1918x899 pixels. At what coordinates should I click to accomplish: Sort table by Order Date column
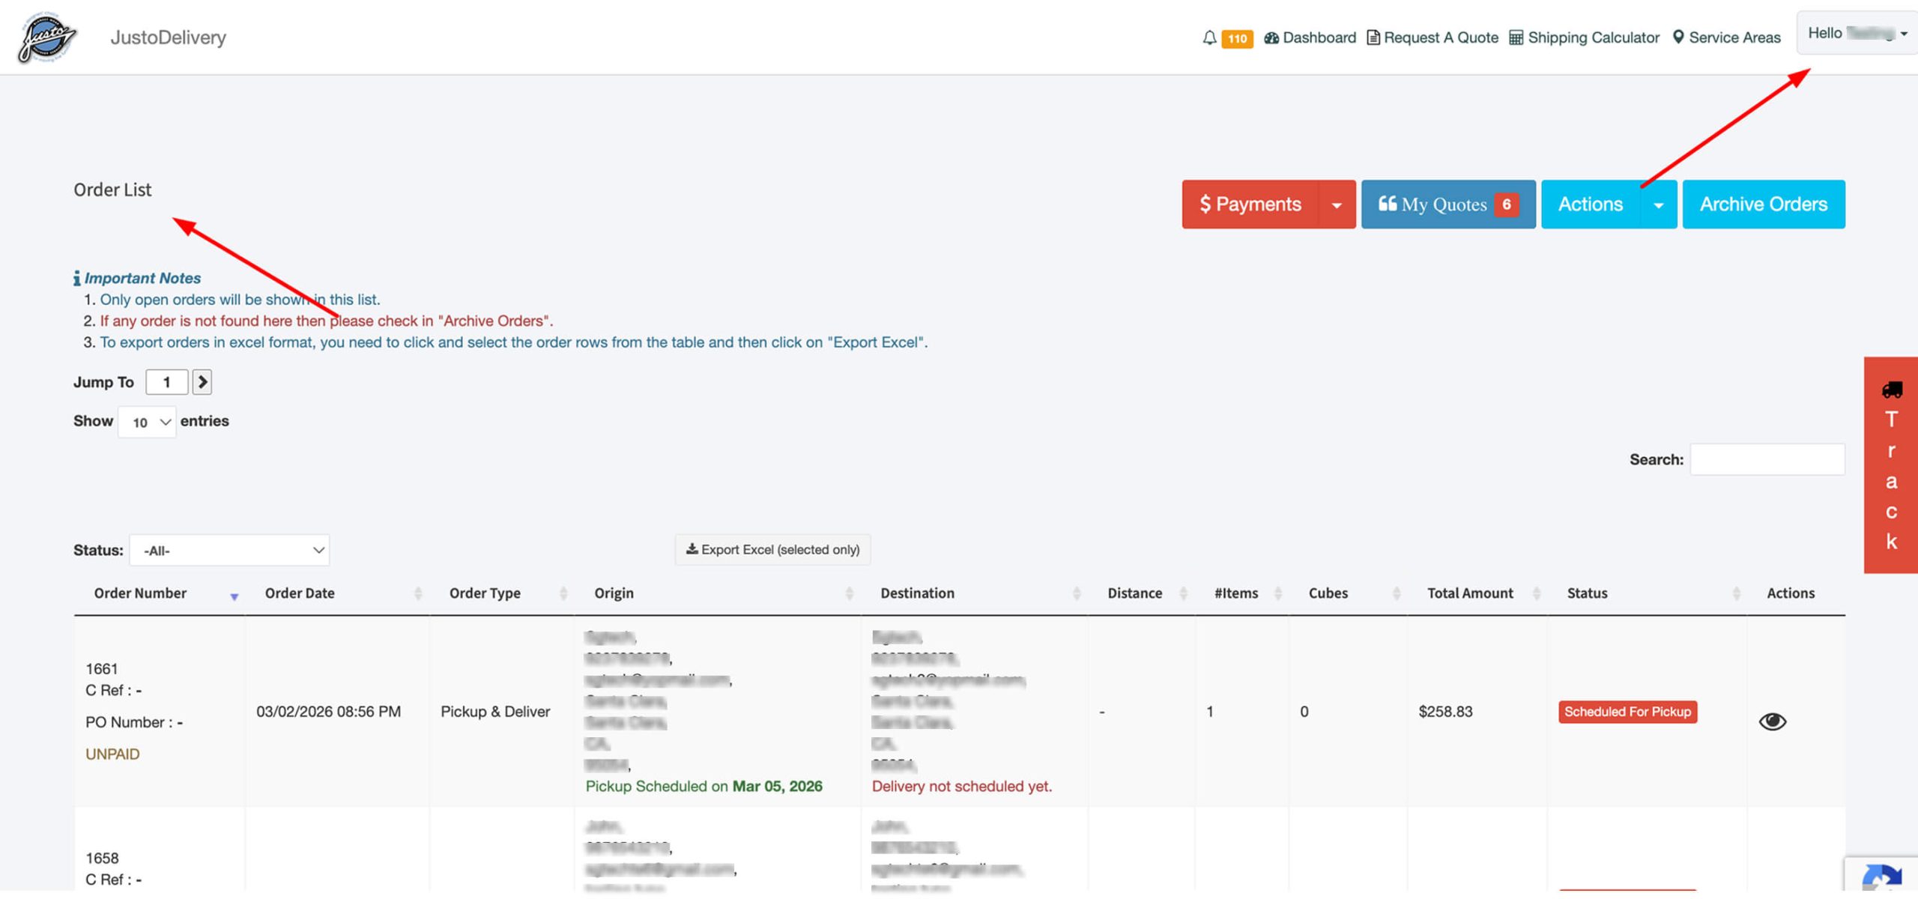click(300, 593)
